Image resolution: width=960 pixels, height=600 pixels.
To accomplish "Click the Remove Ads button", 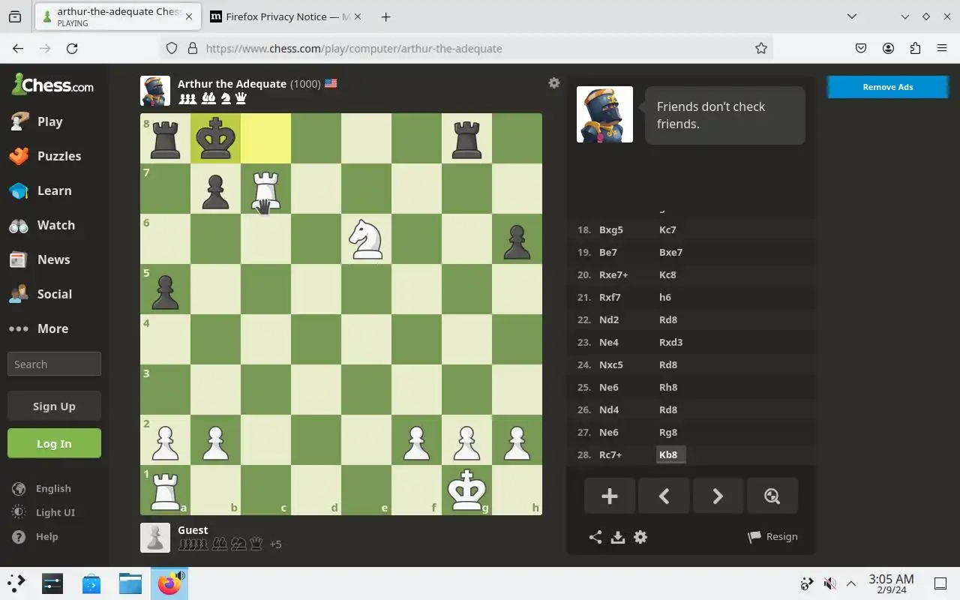I will pos(887,87).
